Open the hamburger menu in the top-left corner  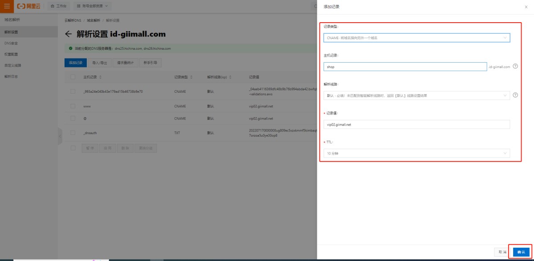pyautogui.click(x=6, y=6)
